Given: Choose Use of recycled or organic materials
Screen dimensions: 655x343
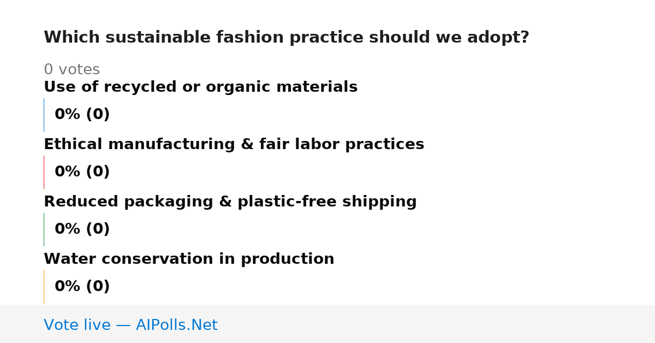Looking at the screenshot, I should pos(200,87).
